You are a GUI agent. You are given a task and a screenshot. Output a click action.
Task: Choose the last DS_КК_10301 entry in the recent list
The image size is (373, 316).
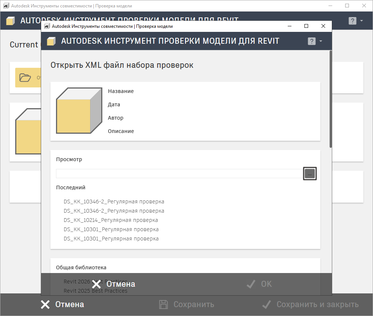pyautogui.click(x=111, y=239)
